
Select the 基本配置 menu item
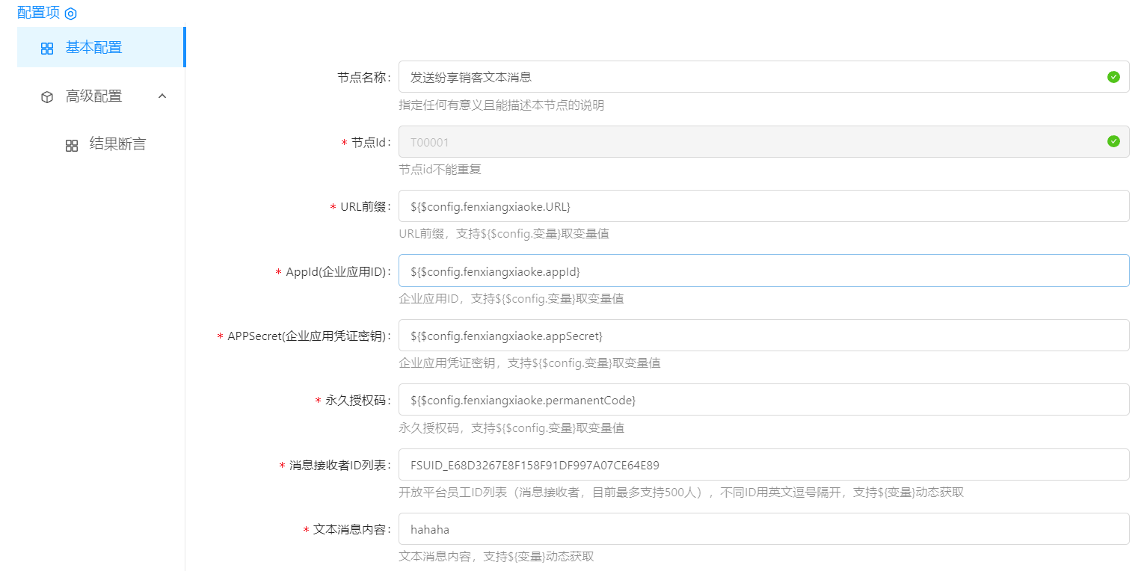pyautogui.click(x=93, y=48)
